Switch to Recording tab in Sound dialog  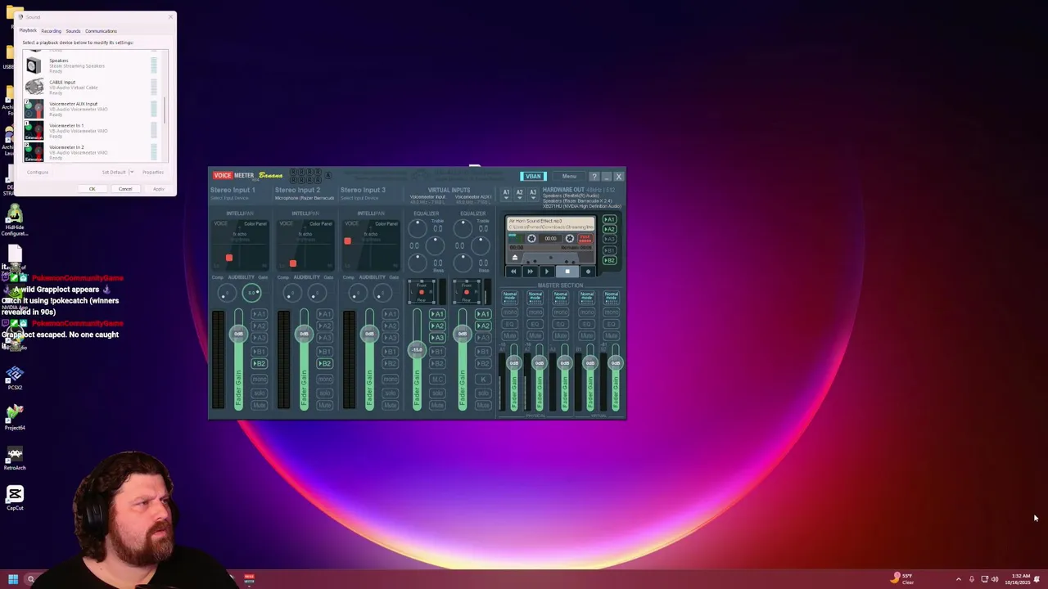(51, 31)
